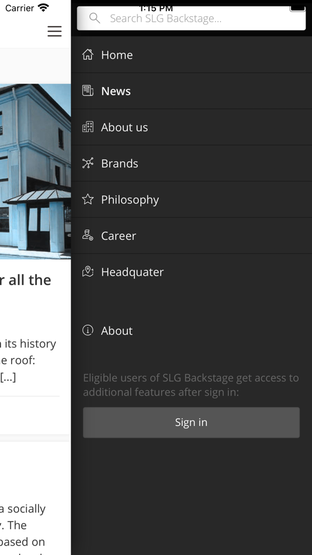Focus the Search SLG Backstage field
Viewport: 312px width, 555px height.
click(191, 18)
